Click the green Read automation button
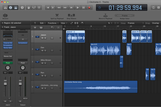161x107 pixels. (x=8, y=63)
